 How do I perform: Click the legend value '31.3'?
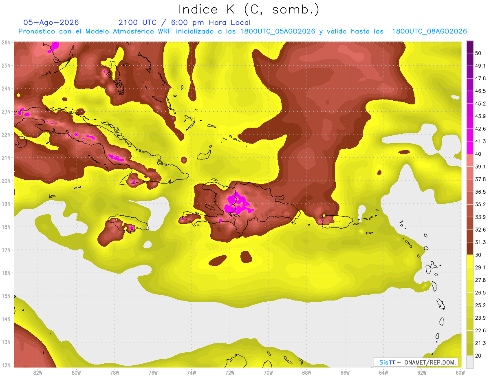click(x=481, y=242)
